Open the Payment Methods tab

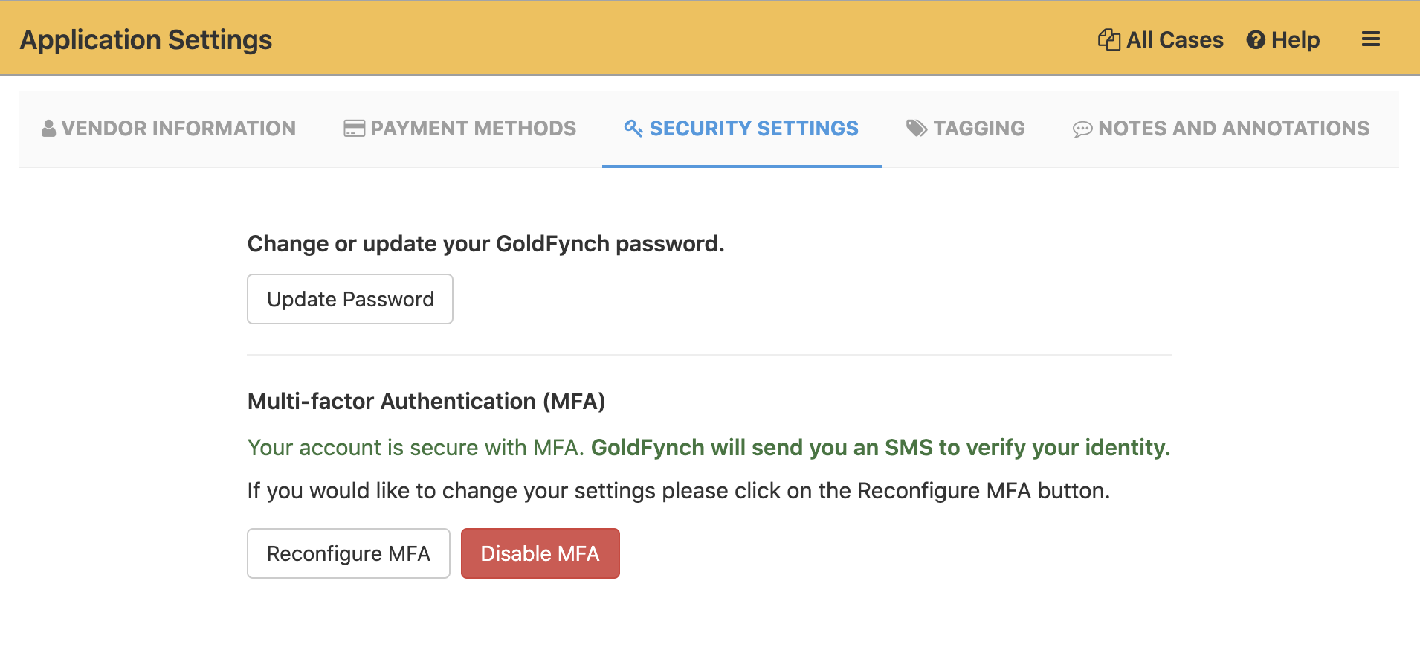pyautogui.click(x=474, y=128)
